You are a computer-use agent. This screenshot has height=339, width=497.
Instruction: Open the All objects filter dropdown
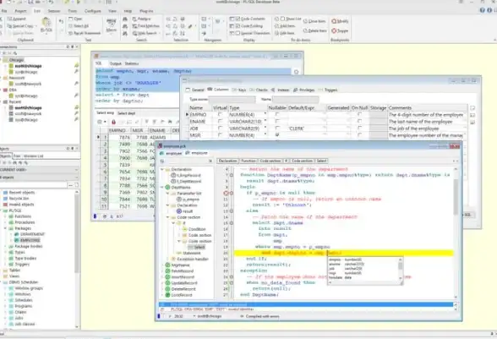point(76,178)
